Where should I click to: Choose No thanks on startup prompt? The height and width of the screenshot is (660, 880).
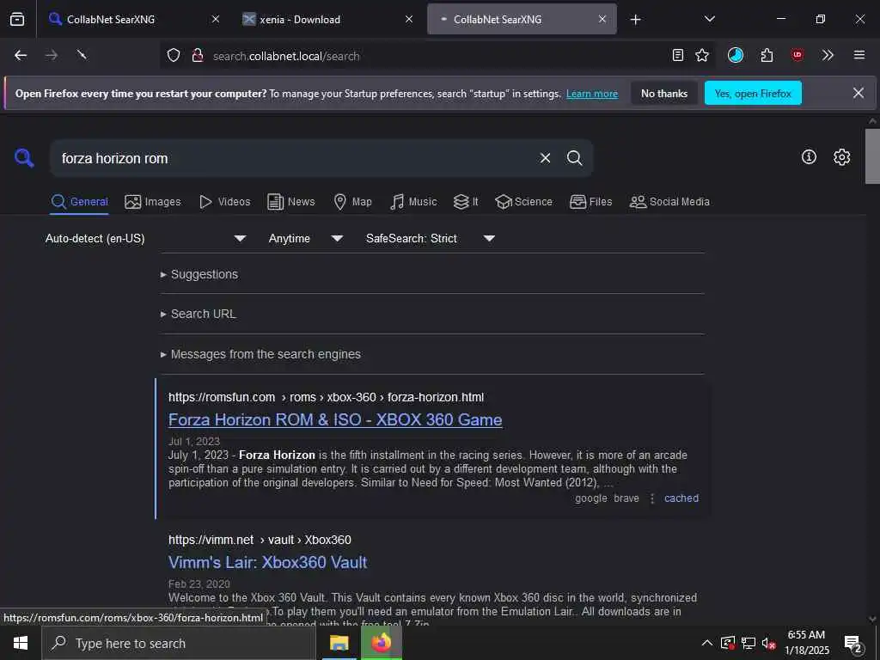[x=664, y=94]
